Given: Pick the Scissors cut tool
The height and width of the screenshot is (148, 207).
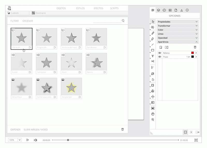Looking at the screenshot, I should [x=153, y=61].
